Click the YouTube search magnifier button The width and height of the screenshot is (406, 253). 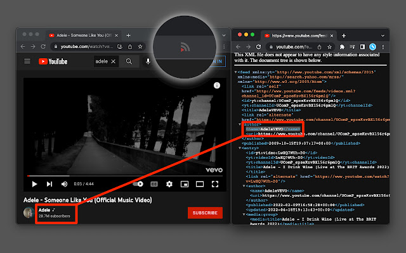point(129,61)
